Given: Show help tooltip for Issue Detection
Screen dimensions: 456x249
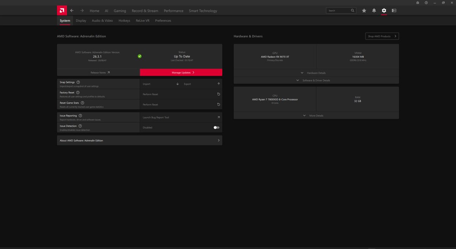Looking at the screenshot, I should 80,126.
